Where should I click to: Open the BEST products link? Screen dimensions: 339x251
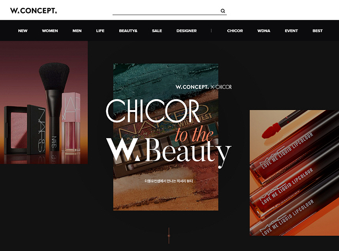coord(317,31)
